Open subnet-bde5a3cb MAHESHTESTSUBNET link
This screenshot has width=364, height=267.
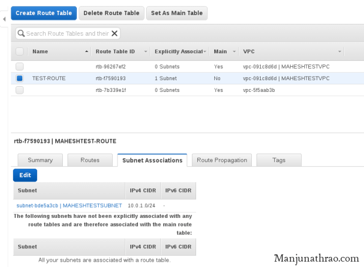(x=69, y=206)
